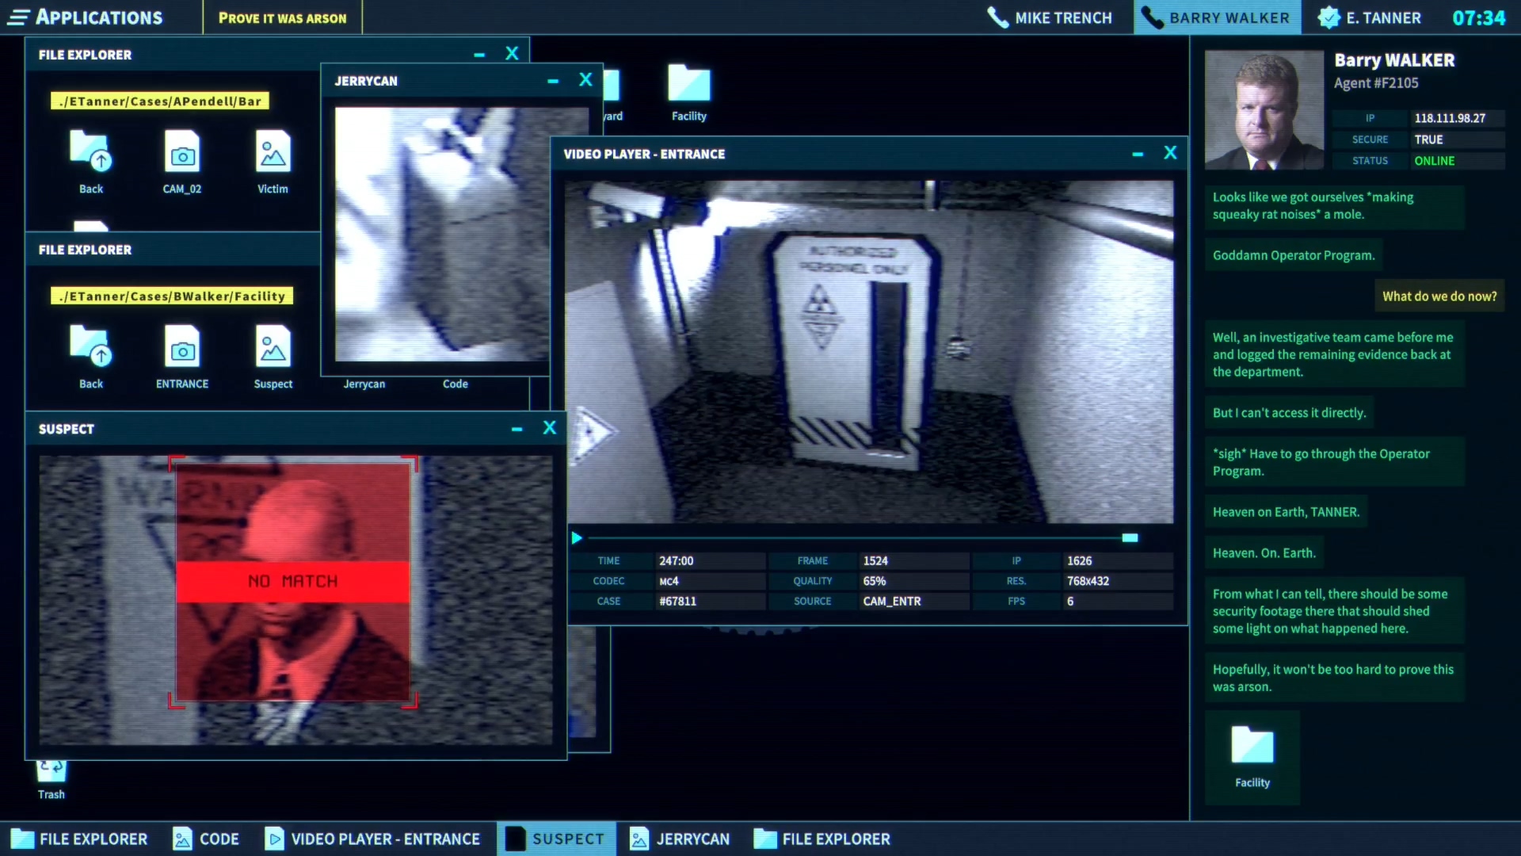This screenshot has width=1521, height=856.
Task: Minimize the Suspect window
Action: 517,429
